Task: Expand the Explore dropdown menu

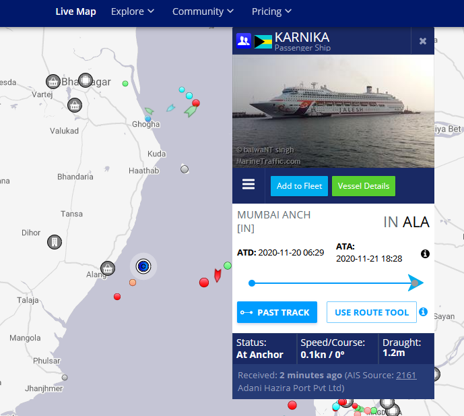Action: [x=133, y=11]
